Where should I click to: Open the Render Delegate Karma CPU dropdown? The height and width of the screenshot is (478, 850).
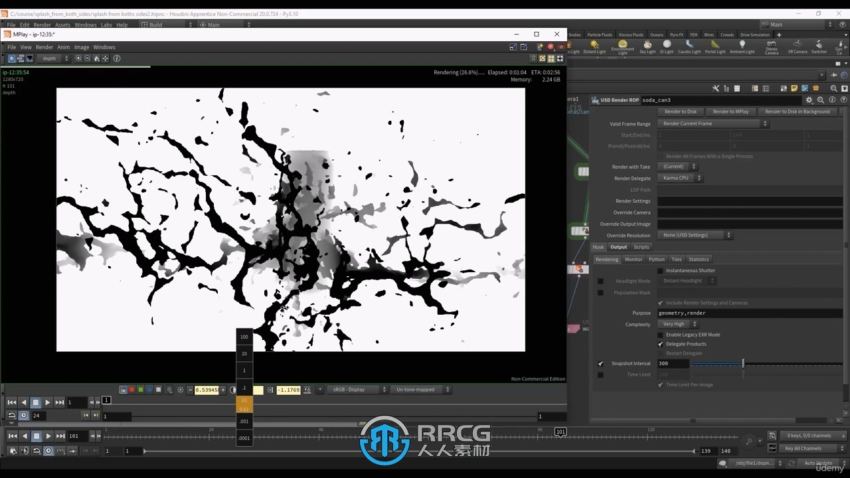click(680, 178)
